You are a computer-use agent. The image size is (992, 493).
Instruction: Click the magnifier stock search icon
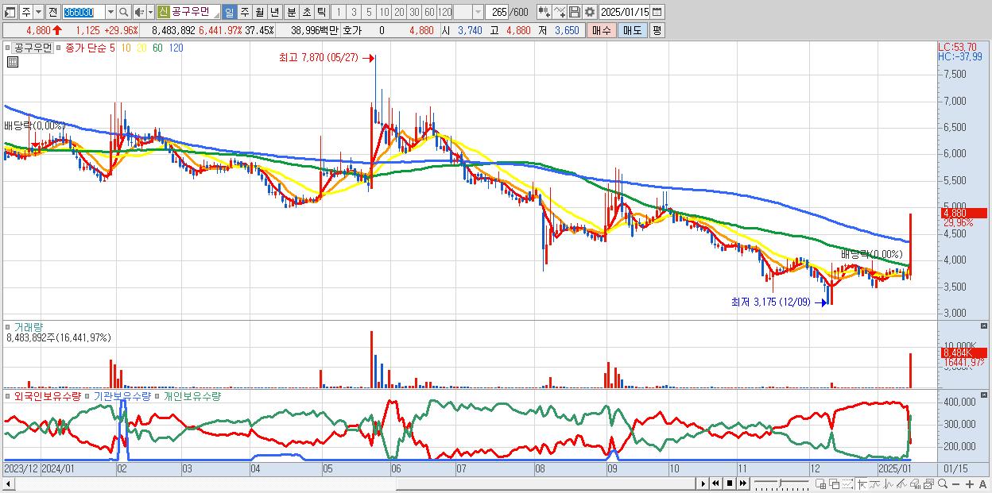point(124,12)
